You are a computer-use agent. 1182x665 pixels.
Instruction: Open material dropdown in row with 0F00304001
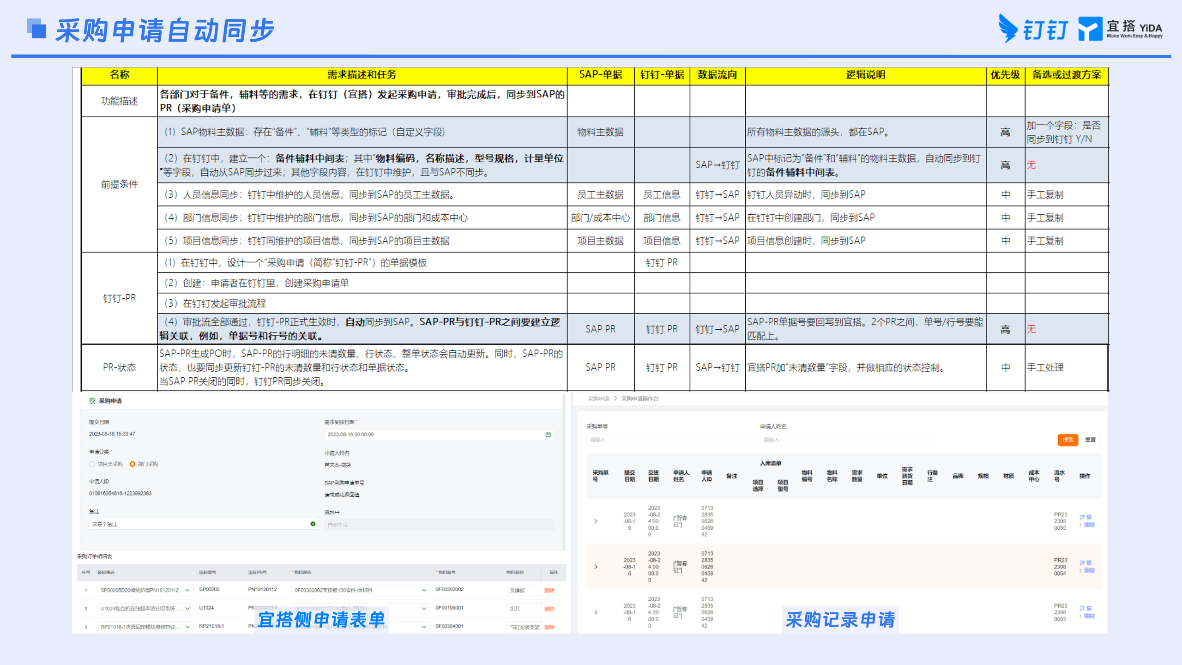tap(360, 627)
